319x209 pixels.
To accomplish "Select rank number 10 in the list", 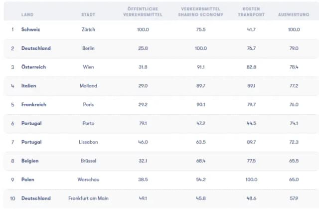I will tap(12, 198).
